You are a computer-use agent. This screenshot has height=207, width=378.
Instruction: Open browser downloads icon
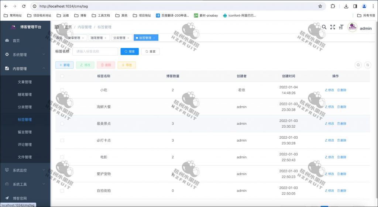pos(346,6)
